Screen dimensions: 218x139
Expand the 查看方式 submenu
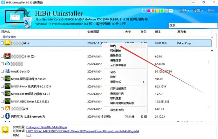point(125,82)
